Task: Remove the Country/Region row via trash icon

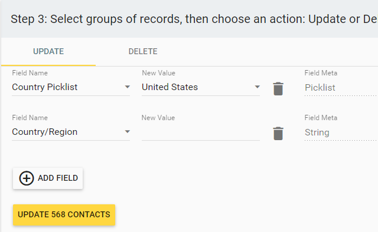Action: tap(278, 134)
